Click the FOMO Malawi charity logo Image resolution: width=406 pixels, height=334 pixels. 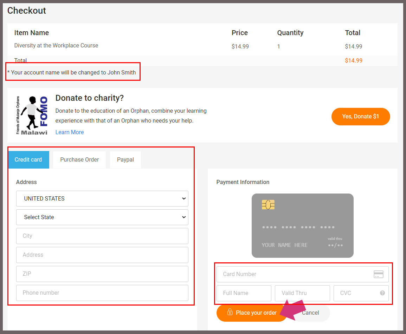point(32,116)
